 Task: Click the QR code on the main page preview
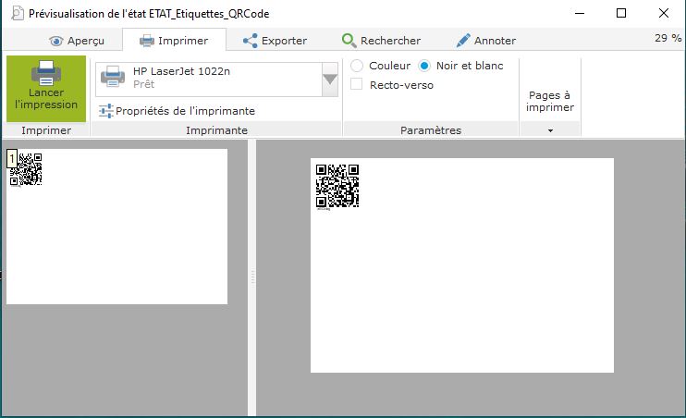click(x=337, y=186)
